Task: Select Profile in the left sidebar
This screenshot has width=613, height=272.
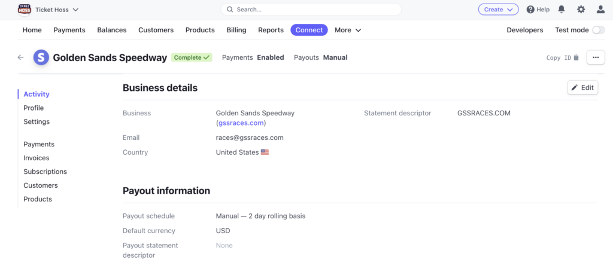Action: (x=34, y=108)
